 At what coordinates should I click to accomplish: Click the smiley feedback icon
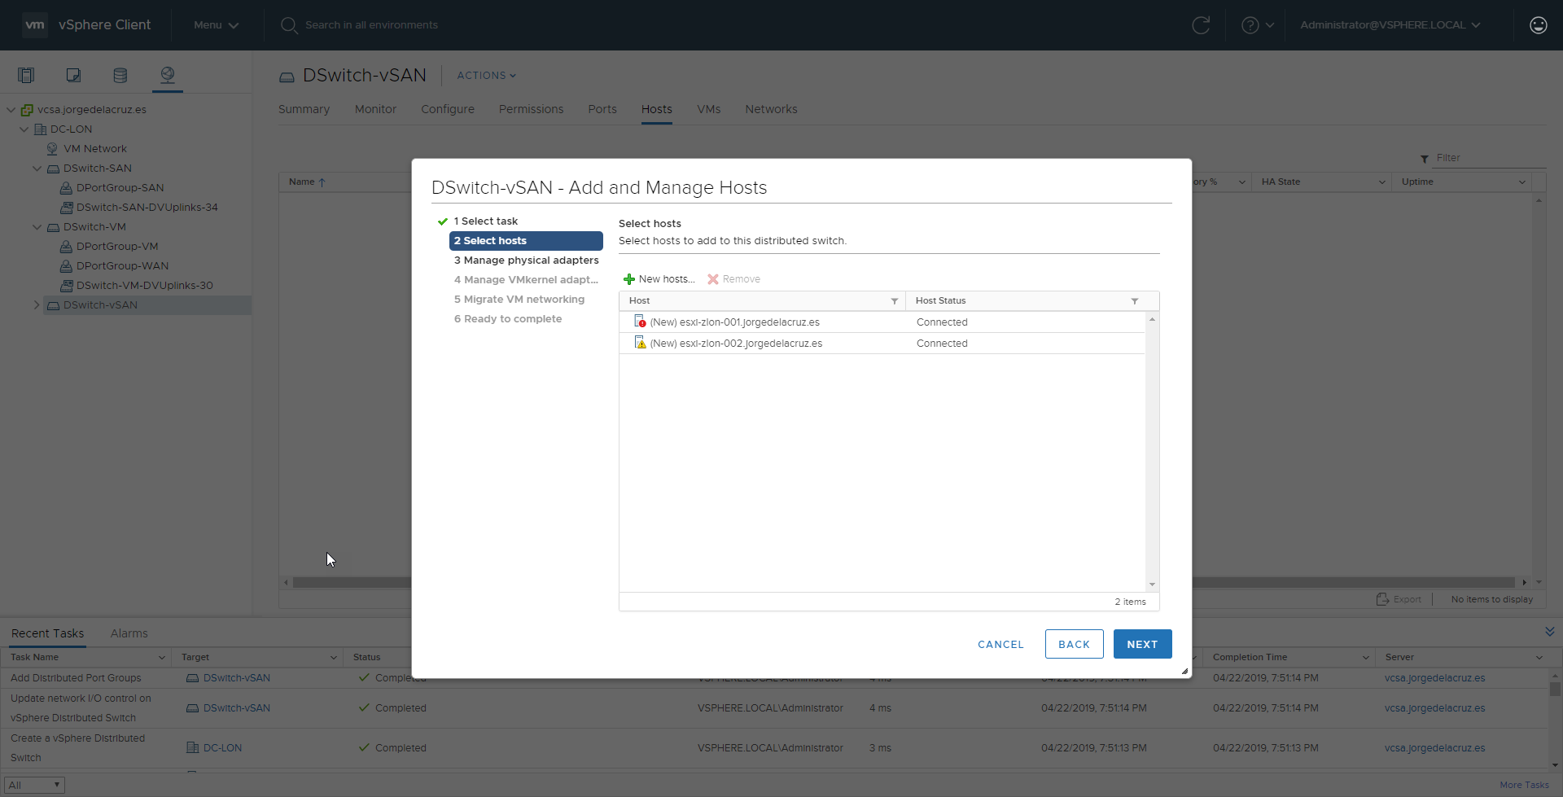click(1539, 25)
